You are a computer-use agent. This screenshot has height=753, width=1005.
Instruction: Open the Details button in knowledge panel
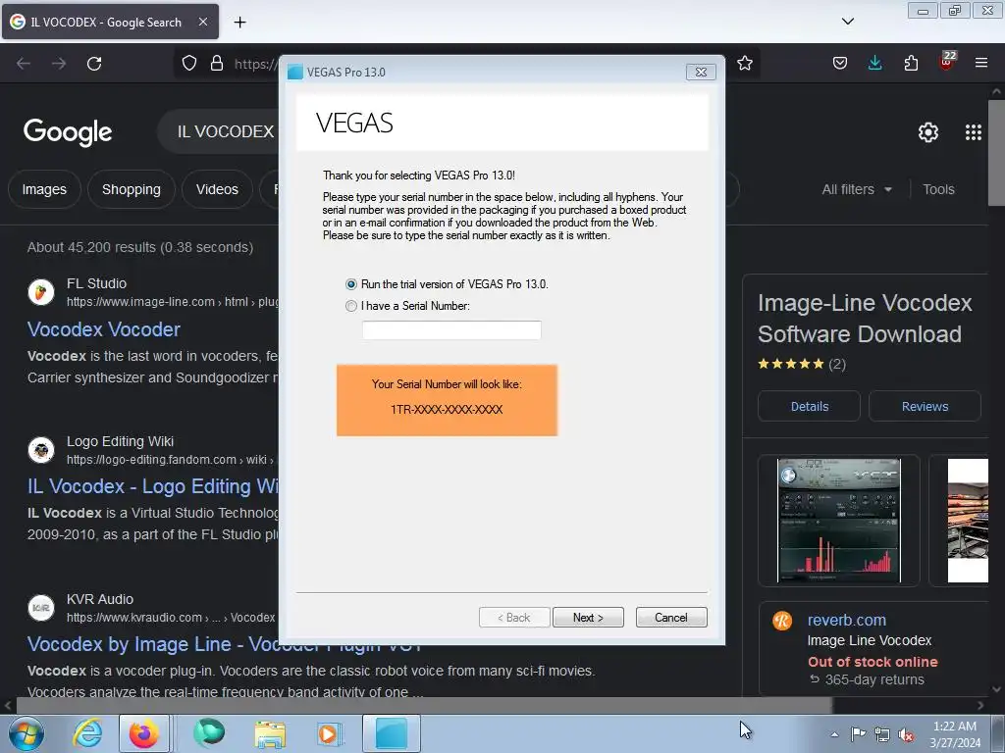click(x=809, y=407)
